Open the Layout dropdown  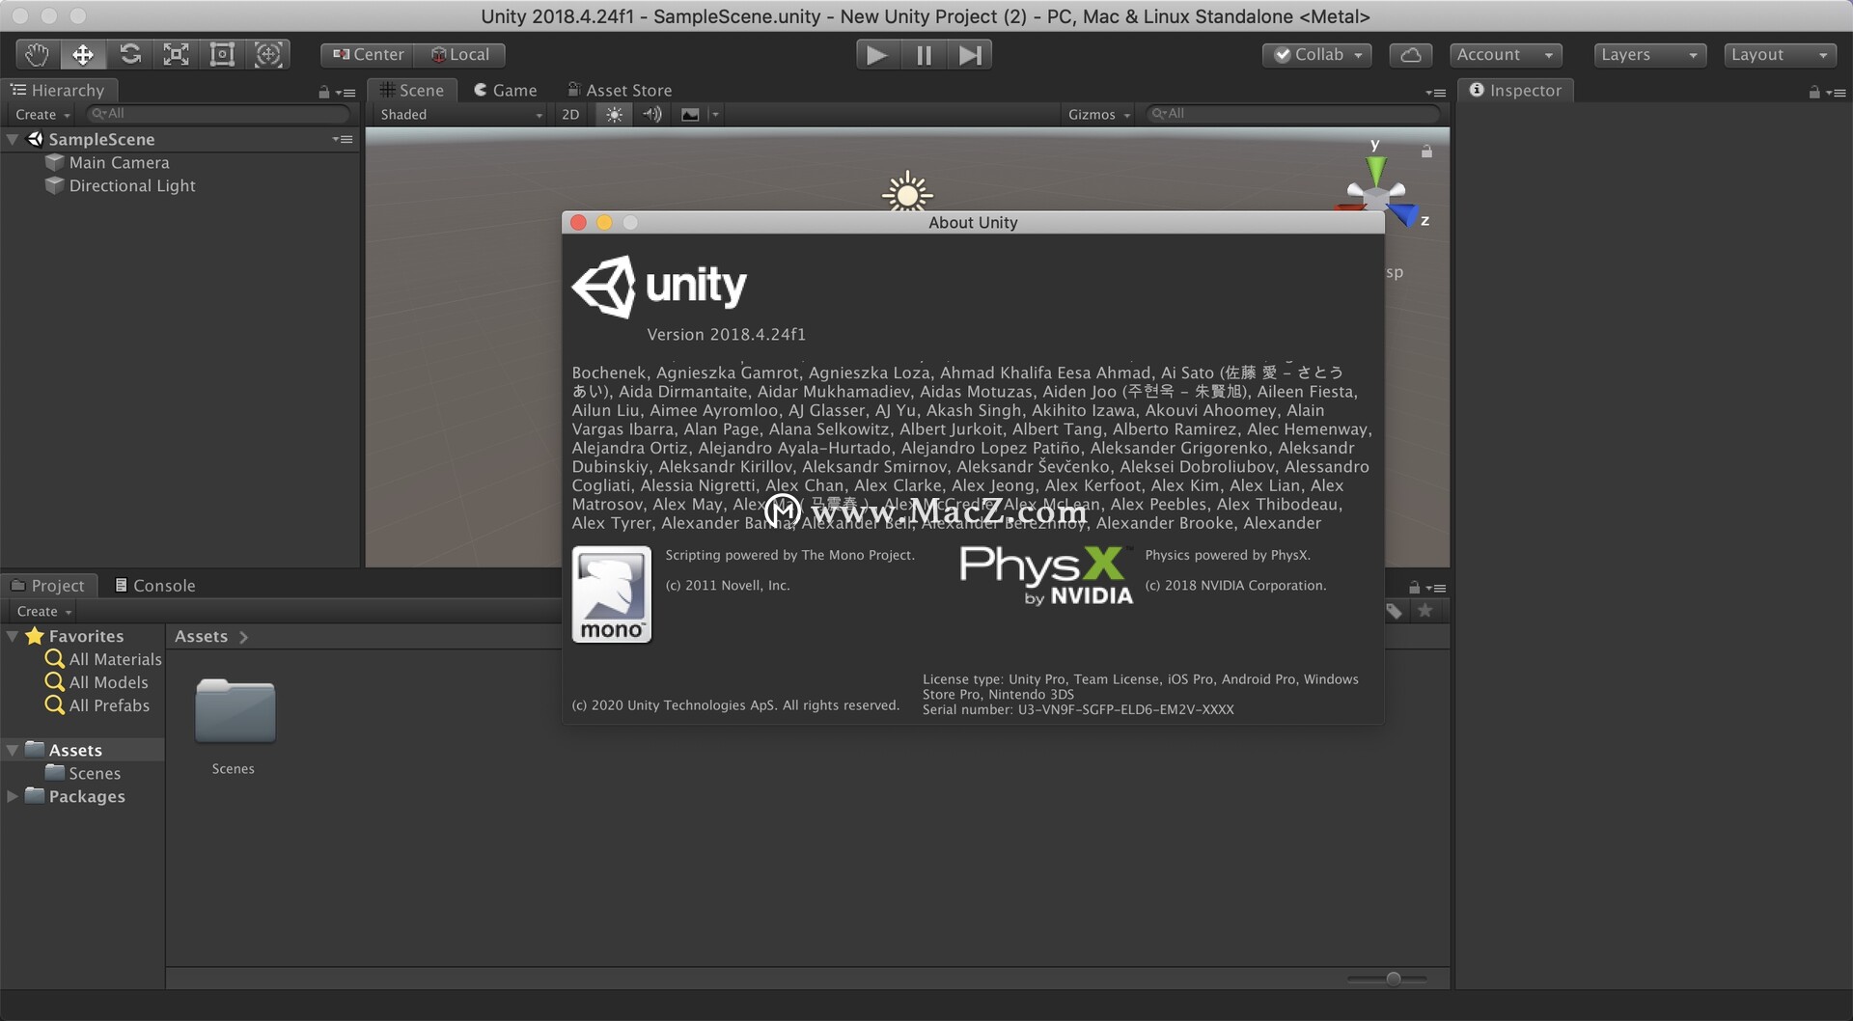pos(1780,55)
